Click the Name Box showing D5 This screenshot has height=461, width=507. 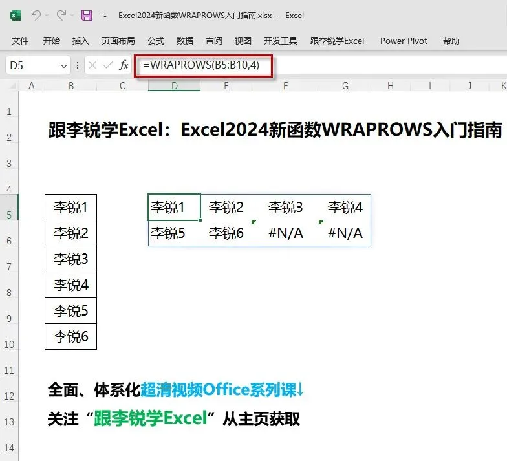coord(32,66)
